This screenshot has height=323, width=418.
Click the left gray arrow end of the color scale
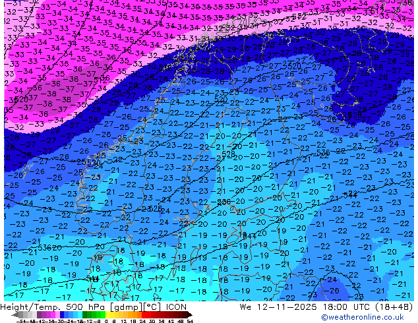15,314
